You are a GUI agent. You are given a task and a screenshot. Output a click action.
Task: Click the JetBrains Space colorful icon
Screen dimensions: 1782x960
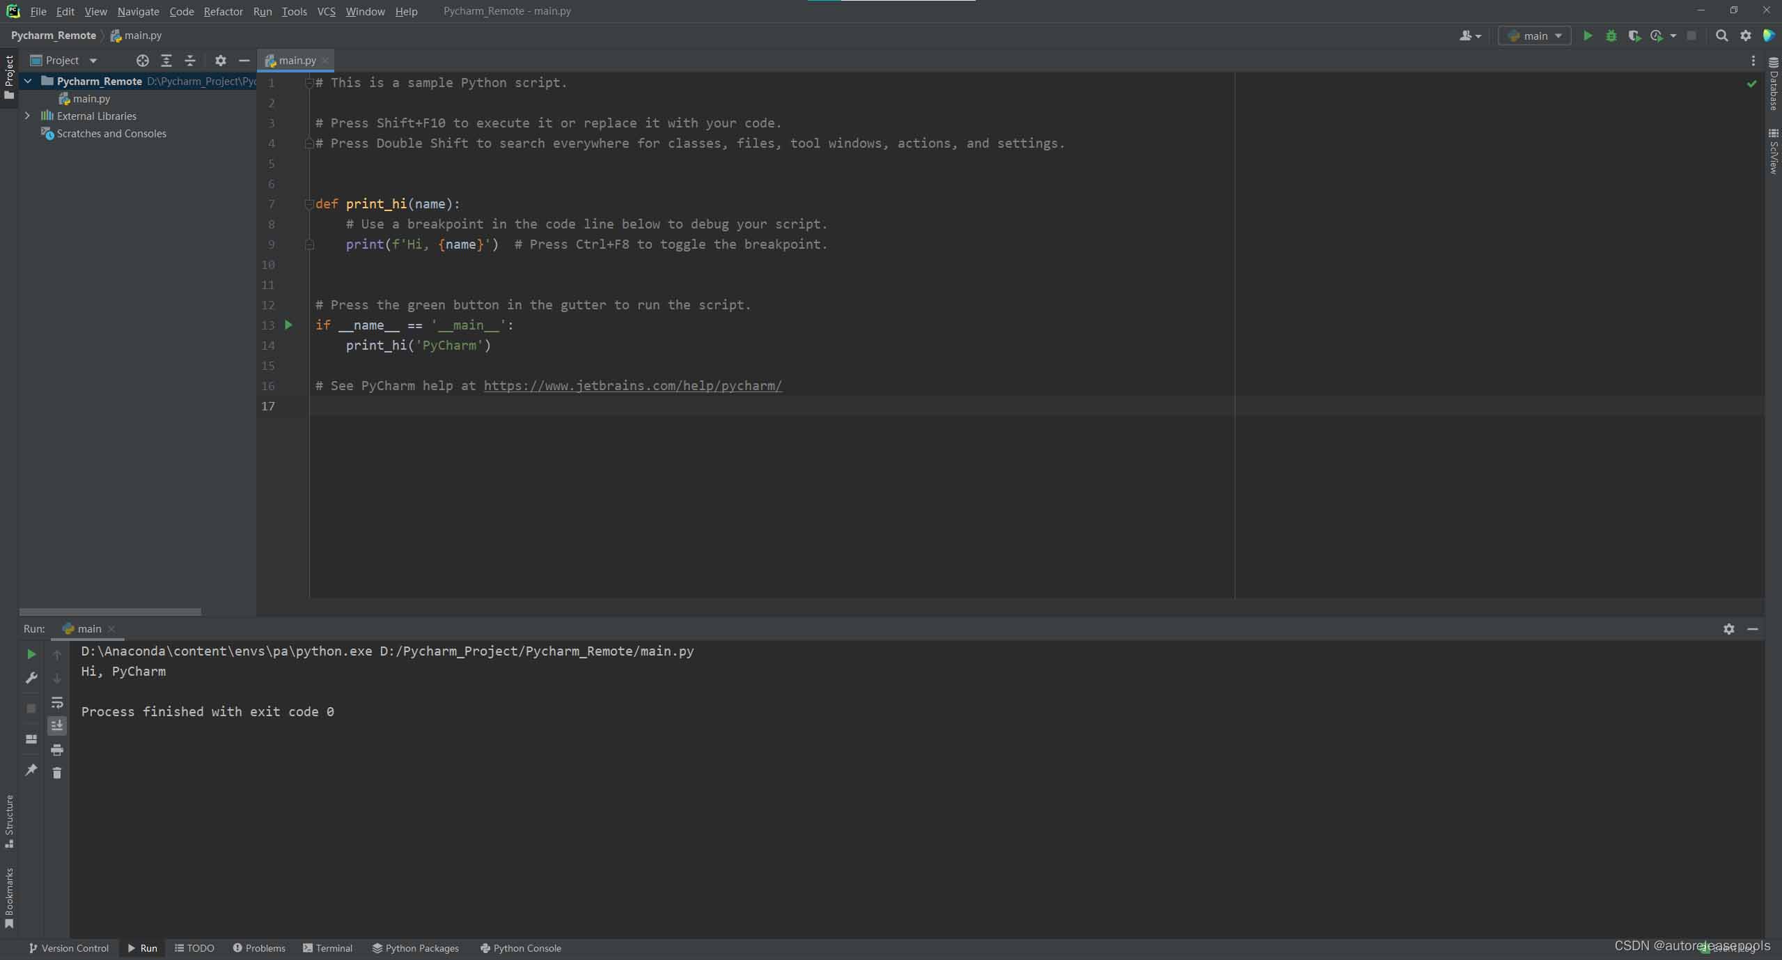(x=1768, y=36)
